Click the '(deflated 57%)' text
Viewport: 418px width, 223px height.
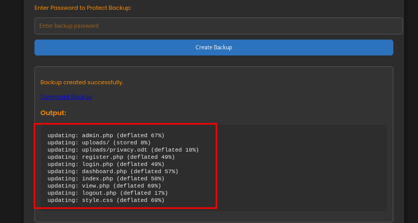pyautogui.click(x=154, y=172)
